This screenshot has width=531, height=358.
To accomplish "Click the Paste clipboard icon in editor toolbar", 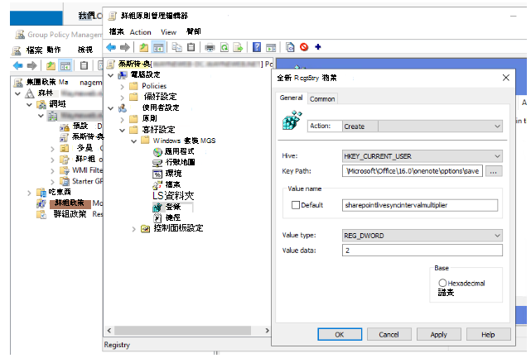I will coord(191,47).
